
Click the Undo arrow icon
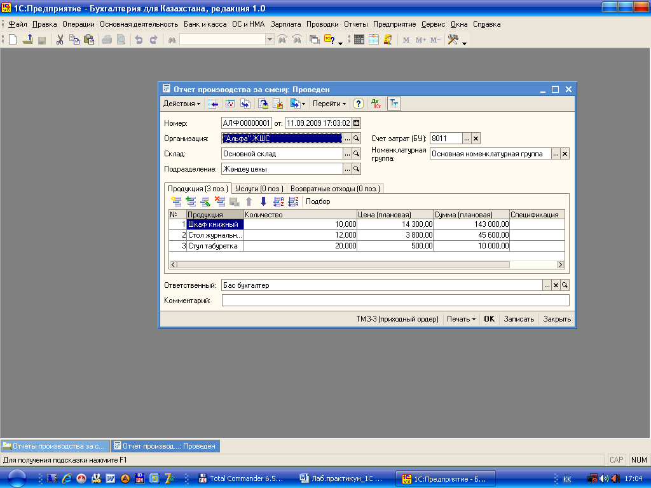139,40
